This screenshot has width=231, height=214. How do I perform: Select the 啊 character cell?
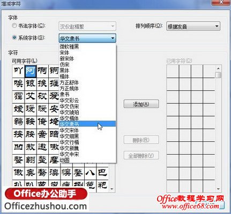pos(42,71)
